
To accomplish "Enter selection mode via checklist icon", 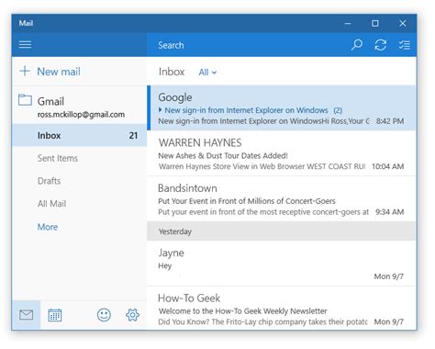I will (x=404, y=45).
